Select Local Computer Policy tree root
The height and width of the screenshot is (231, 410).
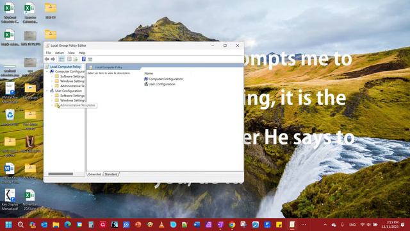(x=65, y=67)
